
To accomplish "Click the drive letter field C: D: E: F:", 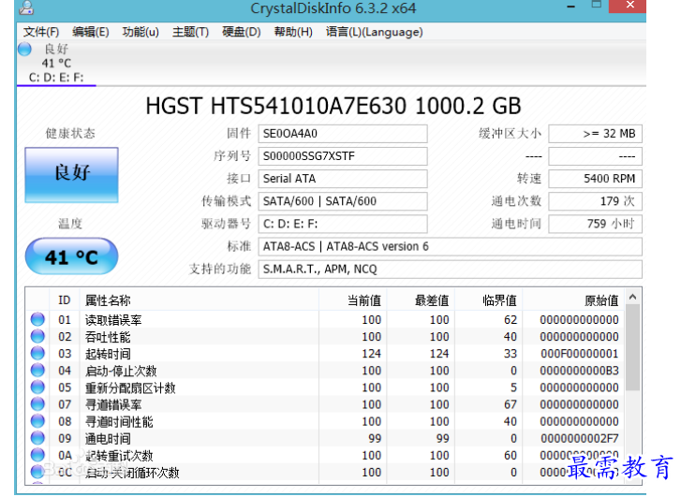I will [343, 224].
